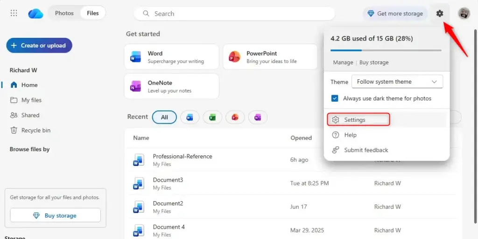
Task: Click the storage usage progress bar
Action: [386, 50]
